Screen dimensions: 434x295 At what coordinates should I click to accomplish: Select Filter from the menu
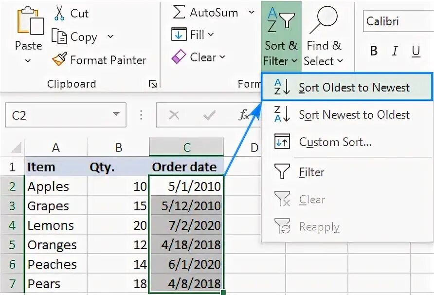click(311, 172)
